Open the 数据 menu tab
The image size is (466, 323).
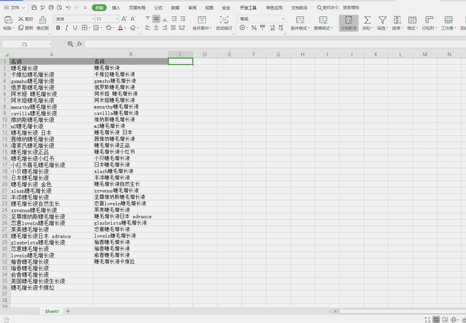175,8
